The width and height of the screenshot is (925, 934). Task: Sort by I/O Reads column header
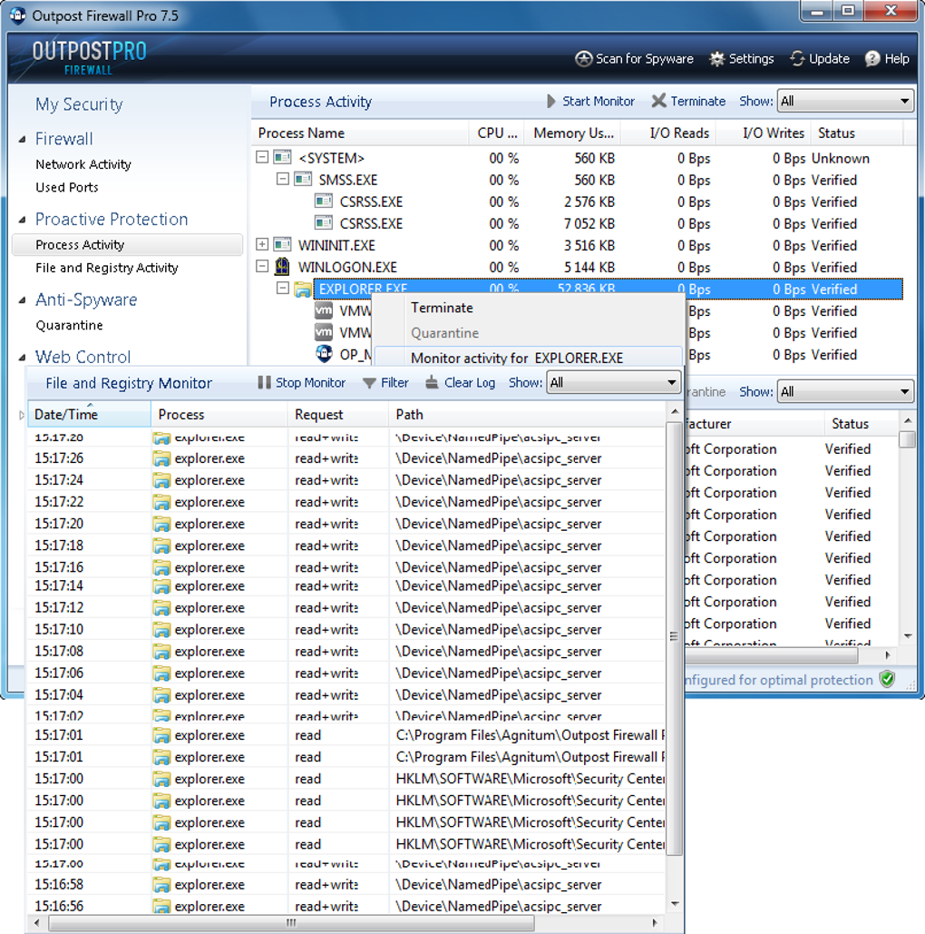click(668, 133)
